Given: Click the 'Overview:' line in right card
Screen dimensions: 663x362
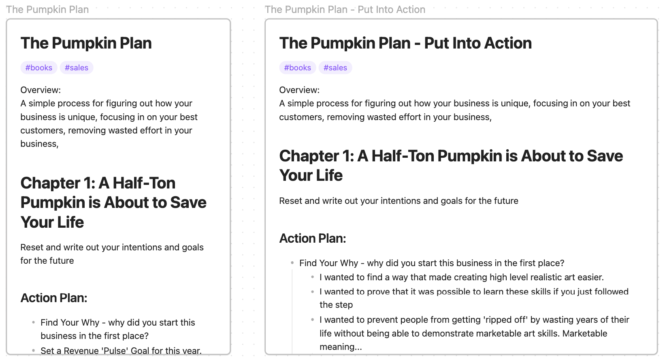Looking at the screenshot, I should point(299,90).
